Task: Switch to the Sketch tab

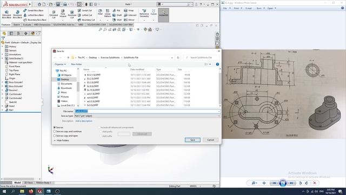Action: click(17, 25)
